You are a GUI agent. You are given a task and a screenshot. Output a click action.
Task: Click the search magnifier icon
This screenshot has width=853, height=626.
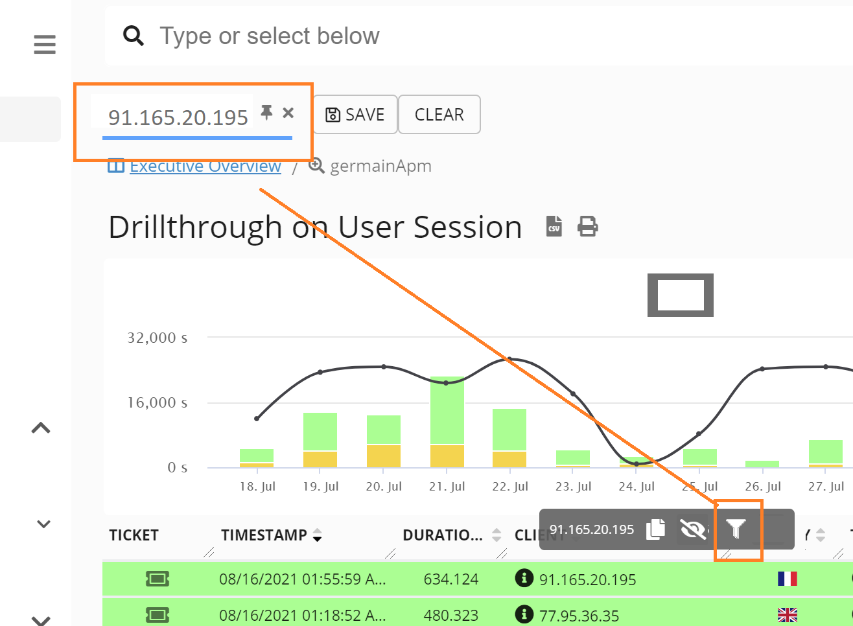(134, 36)
